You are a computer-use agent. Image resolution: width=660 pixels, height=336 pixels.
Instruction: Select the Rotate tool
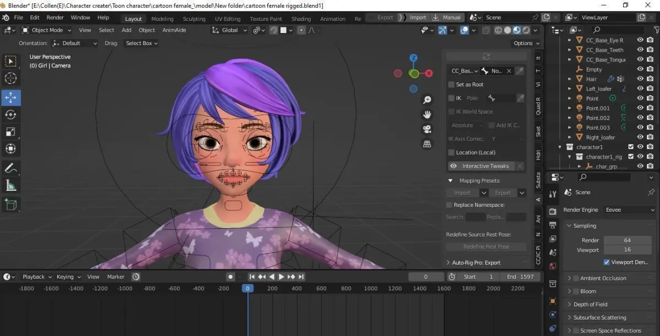(11, 114)
